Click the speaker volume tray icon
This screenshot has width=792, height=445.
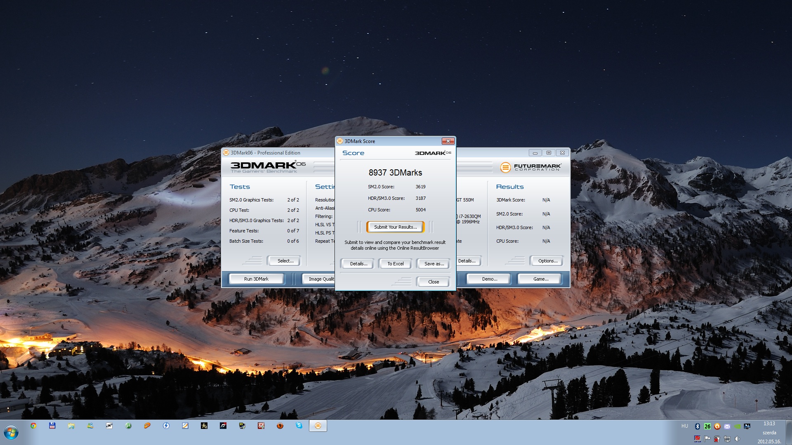click(x=737, y=439)
